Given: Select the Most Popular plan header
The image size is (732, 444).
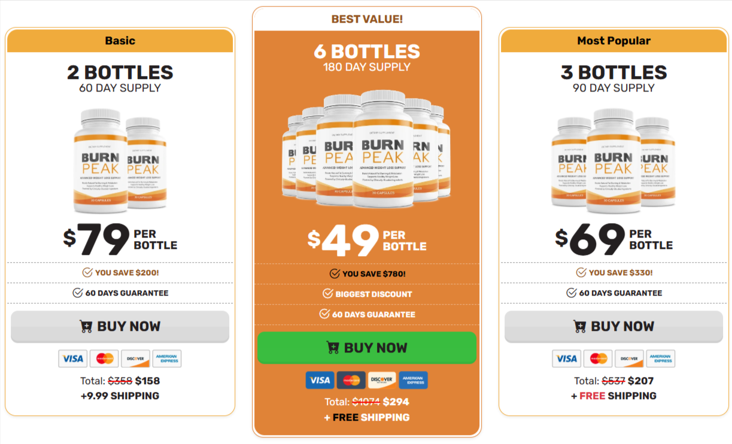Looking at the screenshot, I should tap(613, 40).
